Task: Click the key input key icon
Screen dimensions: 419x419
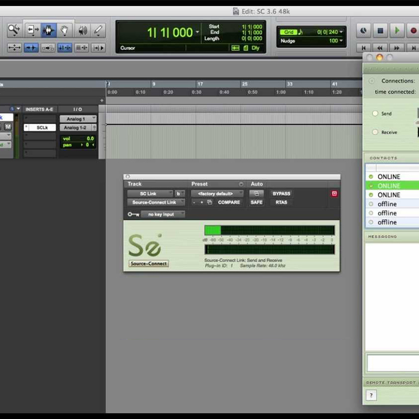Action: [x=133, y=214]
